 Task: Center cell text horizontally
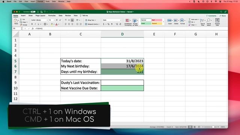pyautogui.click(x=69, y=24)
